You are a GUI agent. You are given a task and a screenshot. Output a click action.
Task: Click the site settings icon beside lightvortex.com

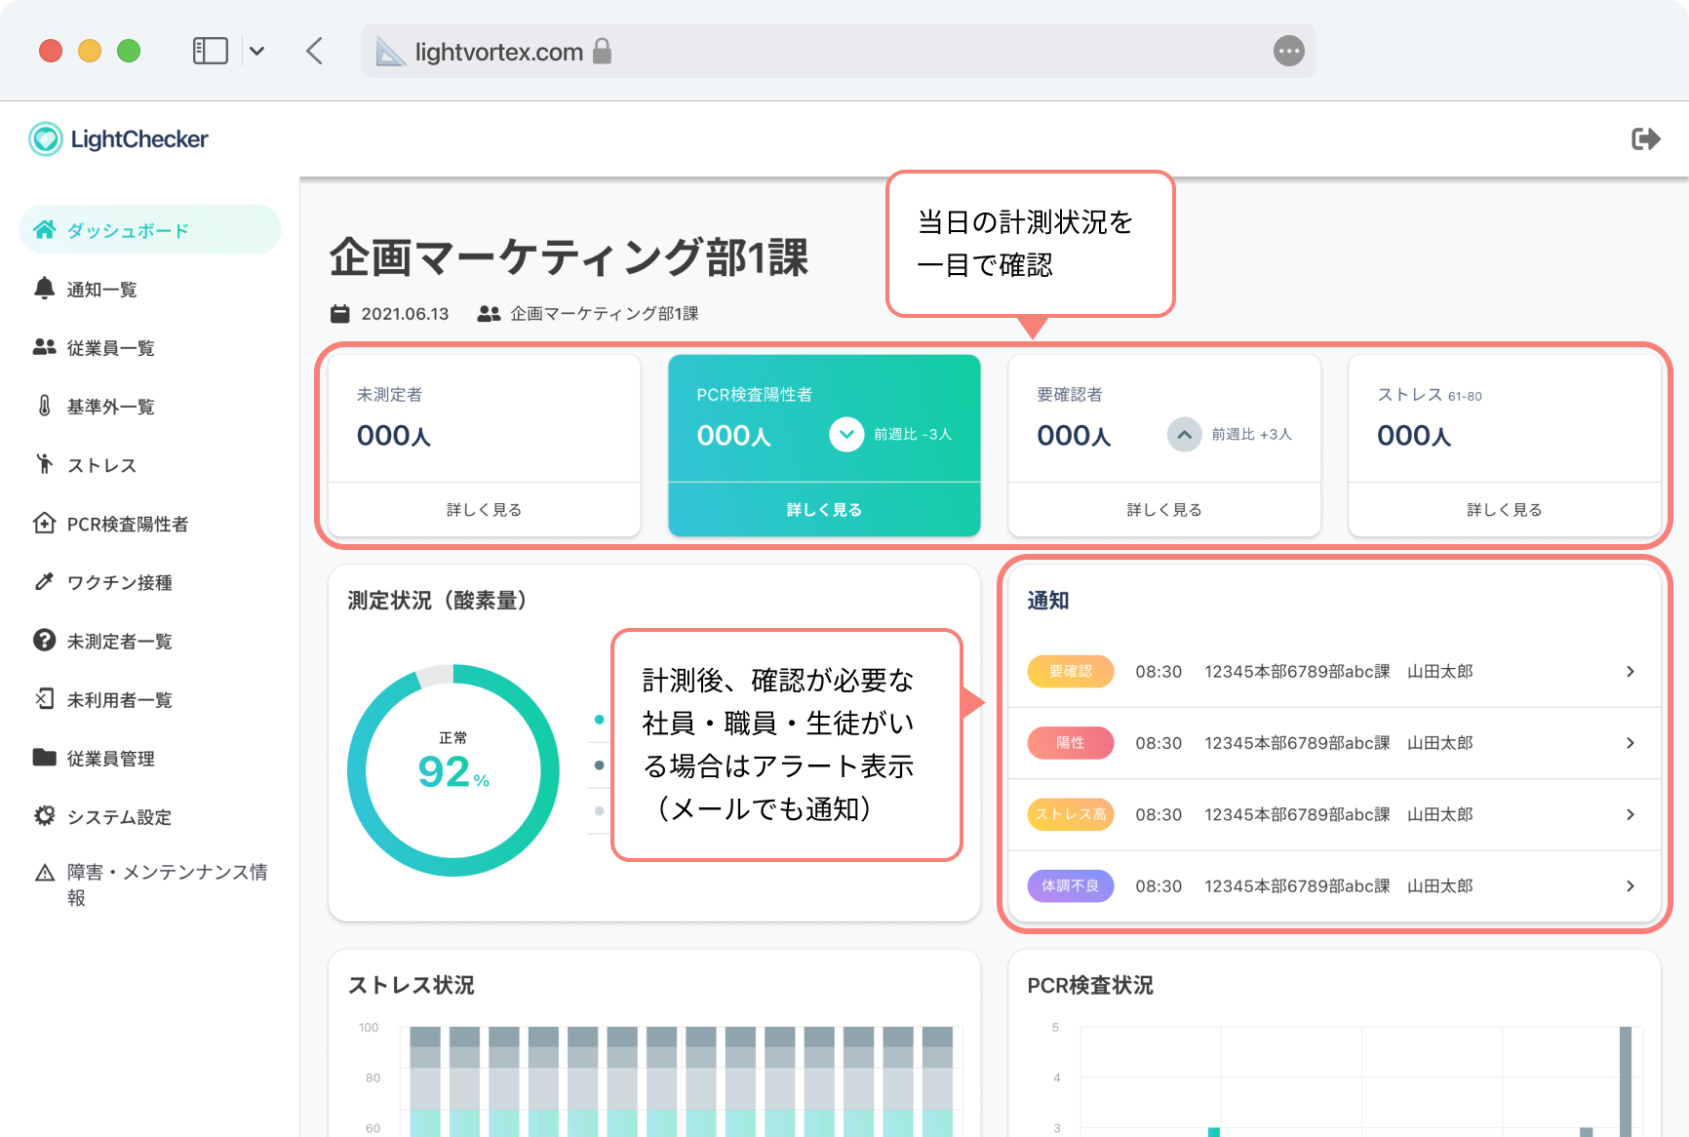click(x=390, y=52)
